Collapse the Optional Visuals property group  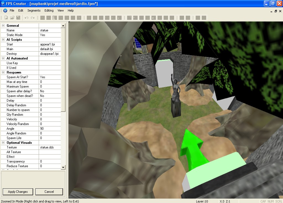click(x=3, y=143)
